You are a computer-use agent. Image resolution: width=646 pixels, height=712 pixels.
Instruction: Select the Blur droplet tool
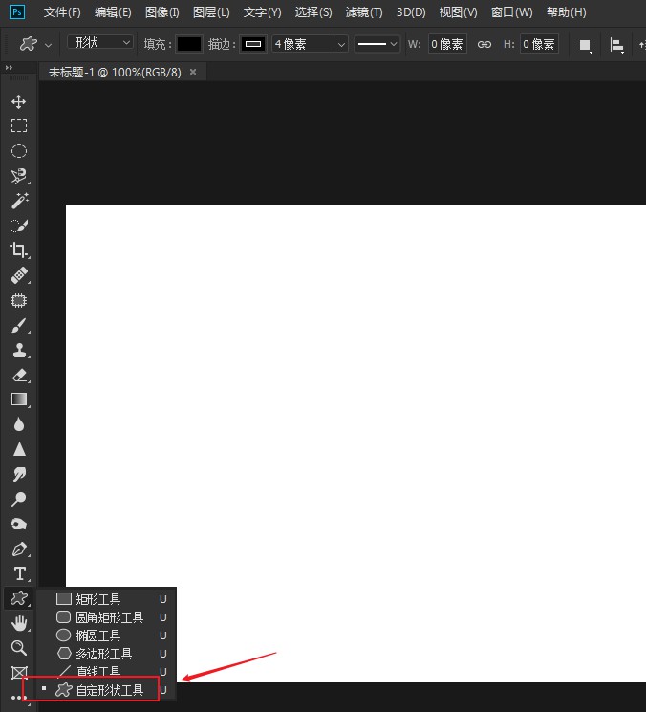click(19, 424)
